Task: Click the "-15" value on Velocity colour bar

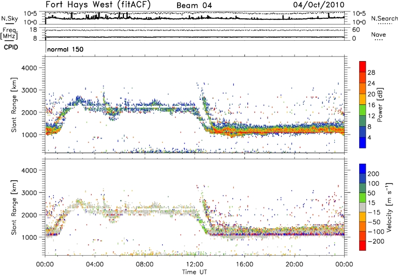Action: coord(374,212)
